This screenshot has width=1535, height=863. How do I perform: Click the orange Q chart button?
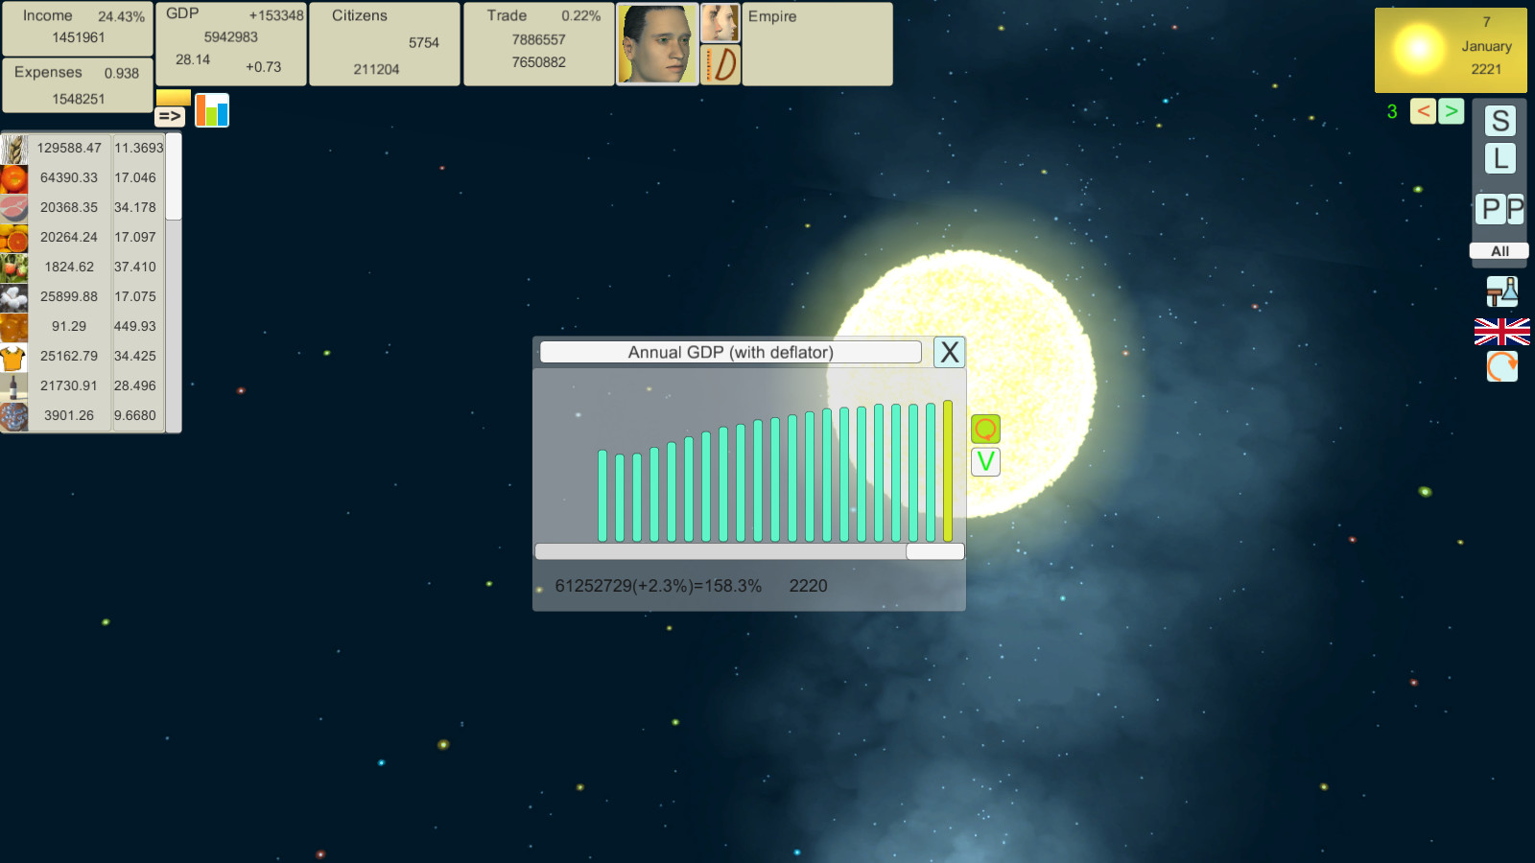[985, 429]
